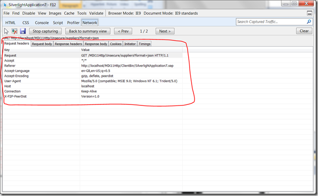Screen dimensions: 318x196
Task: Open the Find menu
Action: tap(16, 13)
